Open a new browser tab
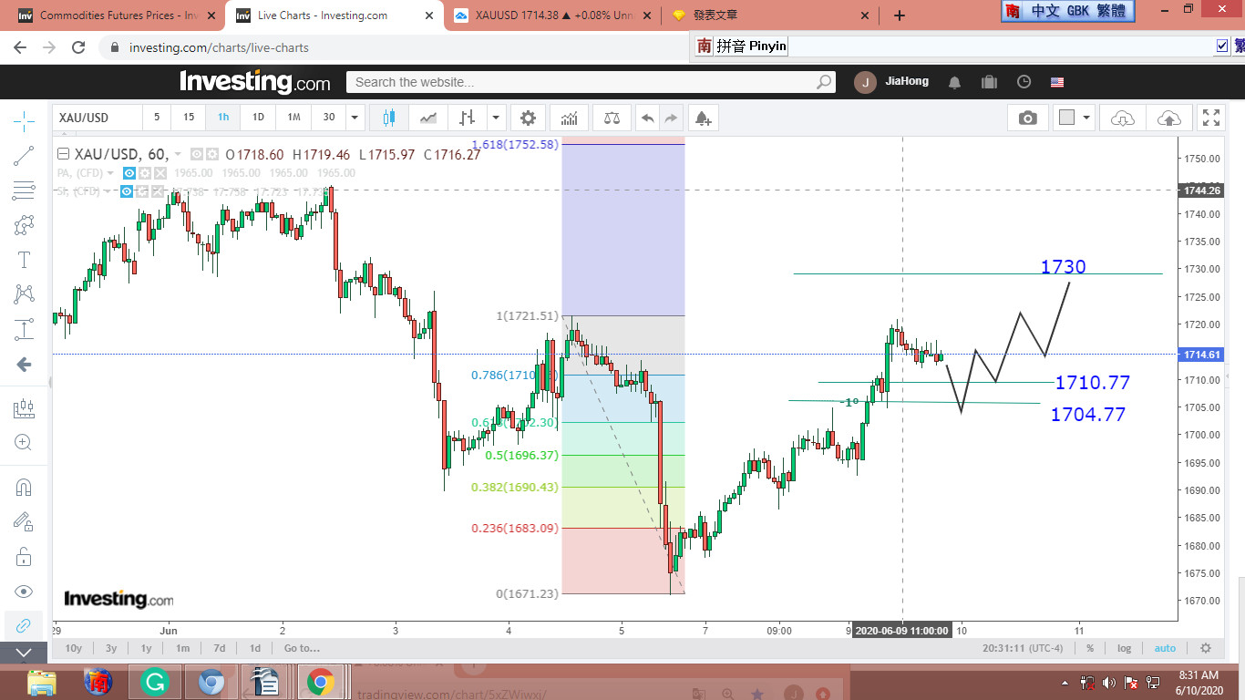This screenshot has height=700, width=1245. (900, 15)
